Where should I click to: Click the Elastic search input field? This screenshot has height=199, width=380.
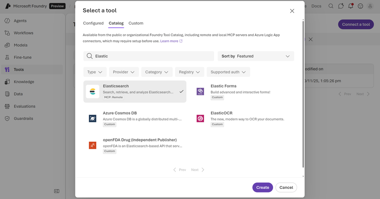[149, 56]
